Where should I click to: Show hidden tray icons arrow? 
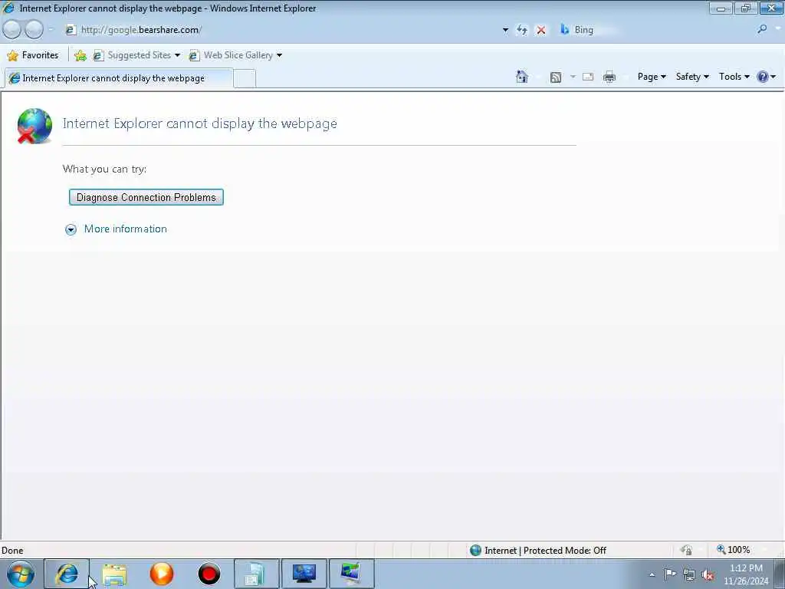tap(652, 574)
